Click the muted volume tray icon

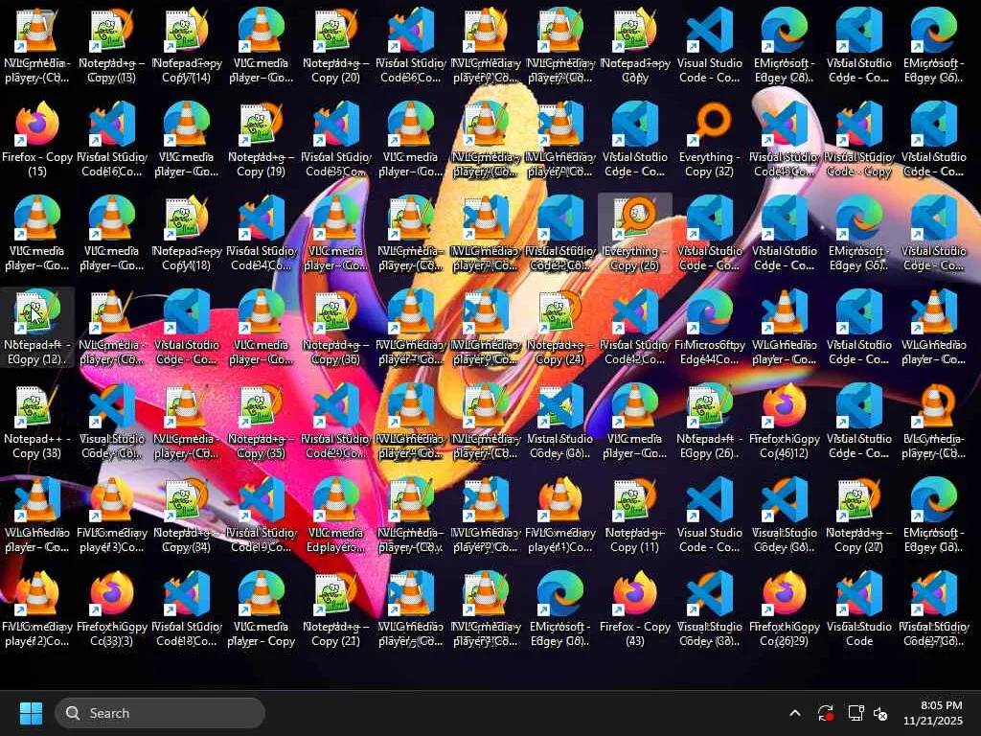coord(880,713)
